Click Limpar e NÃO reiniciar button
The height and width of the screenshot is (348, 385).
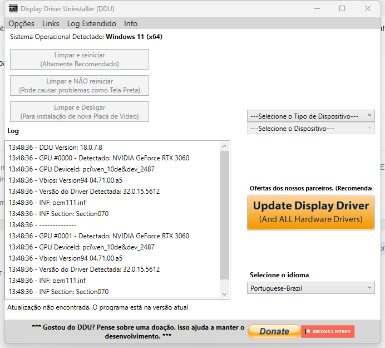tap(80, 86)
